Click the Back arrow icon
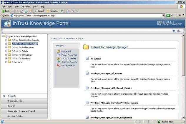The image size is (186, 124). point(3,11)
